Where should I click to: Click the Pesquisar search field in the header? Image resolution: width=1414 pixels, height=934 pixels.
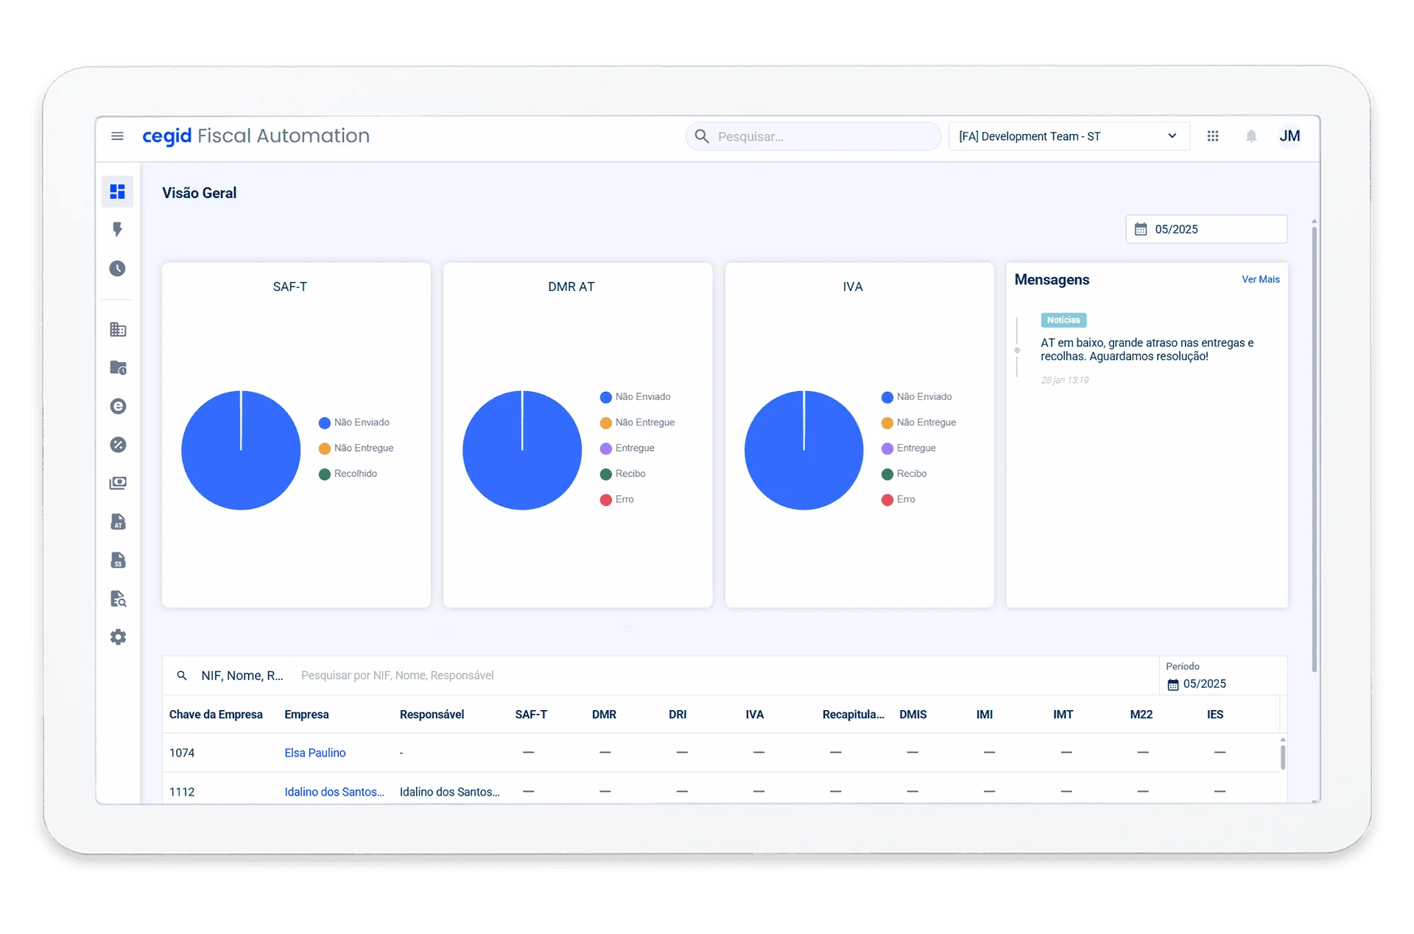pyautogui.click(x=812, y=136)
